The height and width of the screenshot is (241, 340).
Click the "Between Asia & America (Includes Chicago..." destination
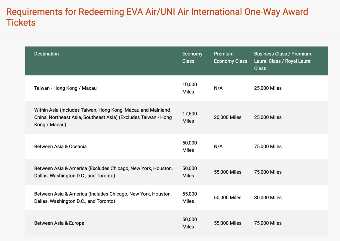103,197
